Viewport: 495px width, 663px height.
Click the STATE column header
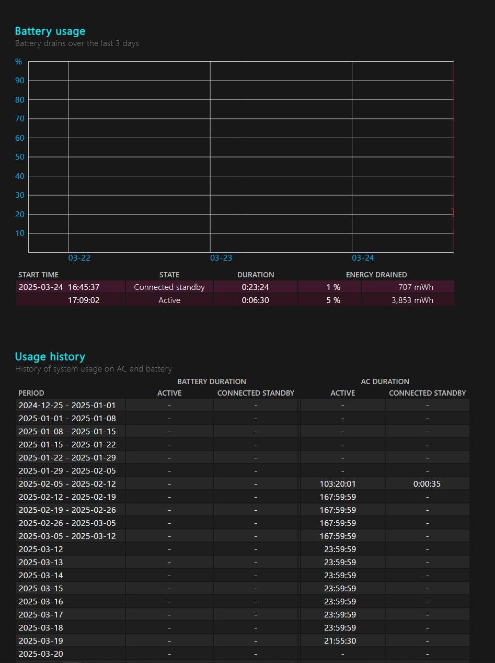[169, 275]
